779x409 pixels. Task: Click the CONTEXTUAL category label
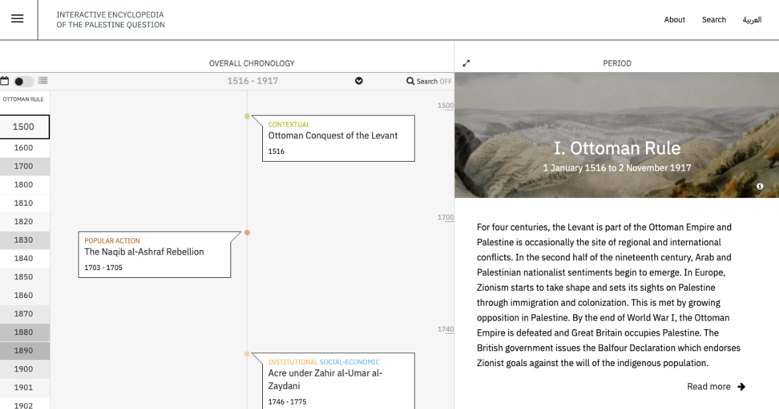pos(289,125)
